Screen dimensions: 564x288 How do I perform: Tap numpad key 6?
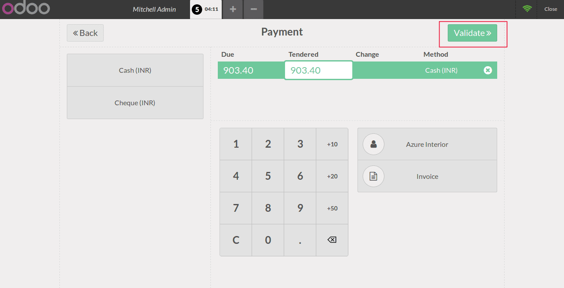[x=300, y=176]
